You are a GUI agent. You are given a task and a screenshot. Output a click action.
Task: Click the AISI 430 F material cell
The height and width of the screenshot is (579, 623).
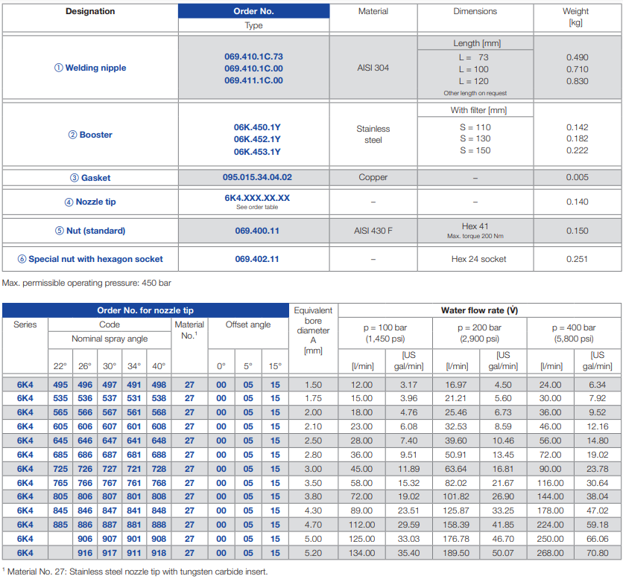click(373, 231)
